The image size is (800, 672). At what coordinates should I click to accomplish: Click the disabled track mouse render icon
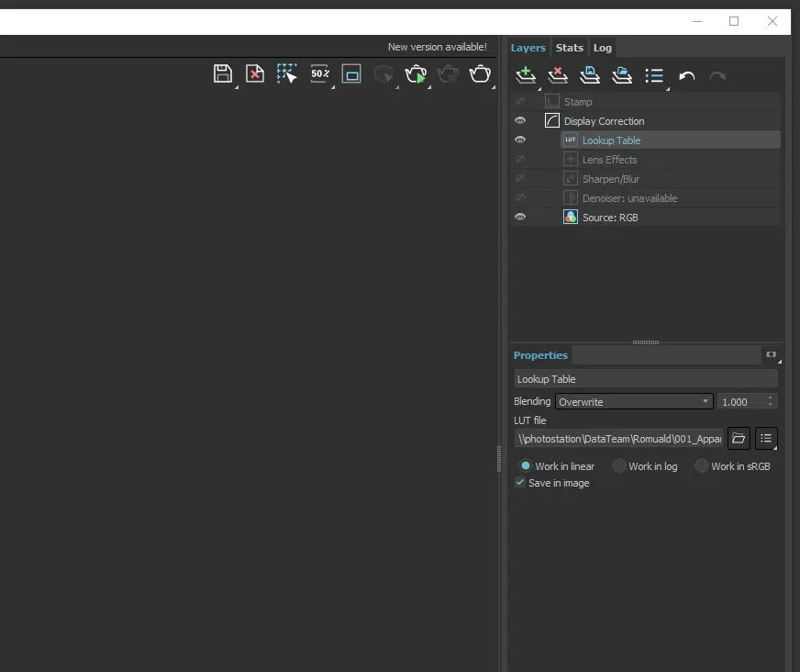pyautogui.click(x=383, y=74)
